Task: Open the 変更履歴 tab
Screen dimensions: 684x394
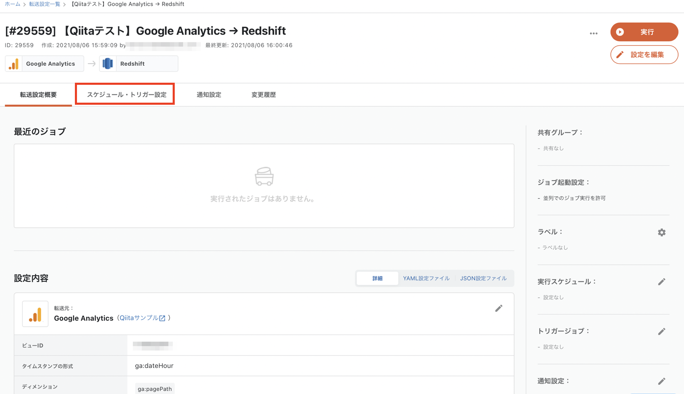Action: [264, 95]
